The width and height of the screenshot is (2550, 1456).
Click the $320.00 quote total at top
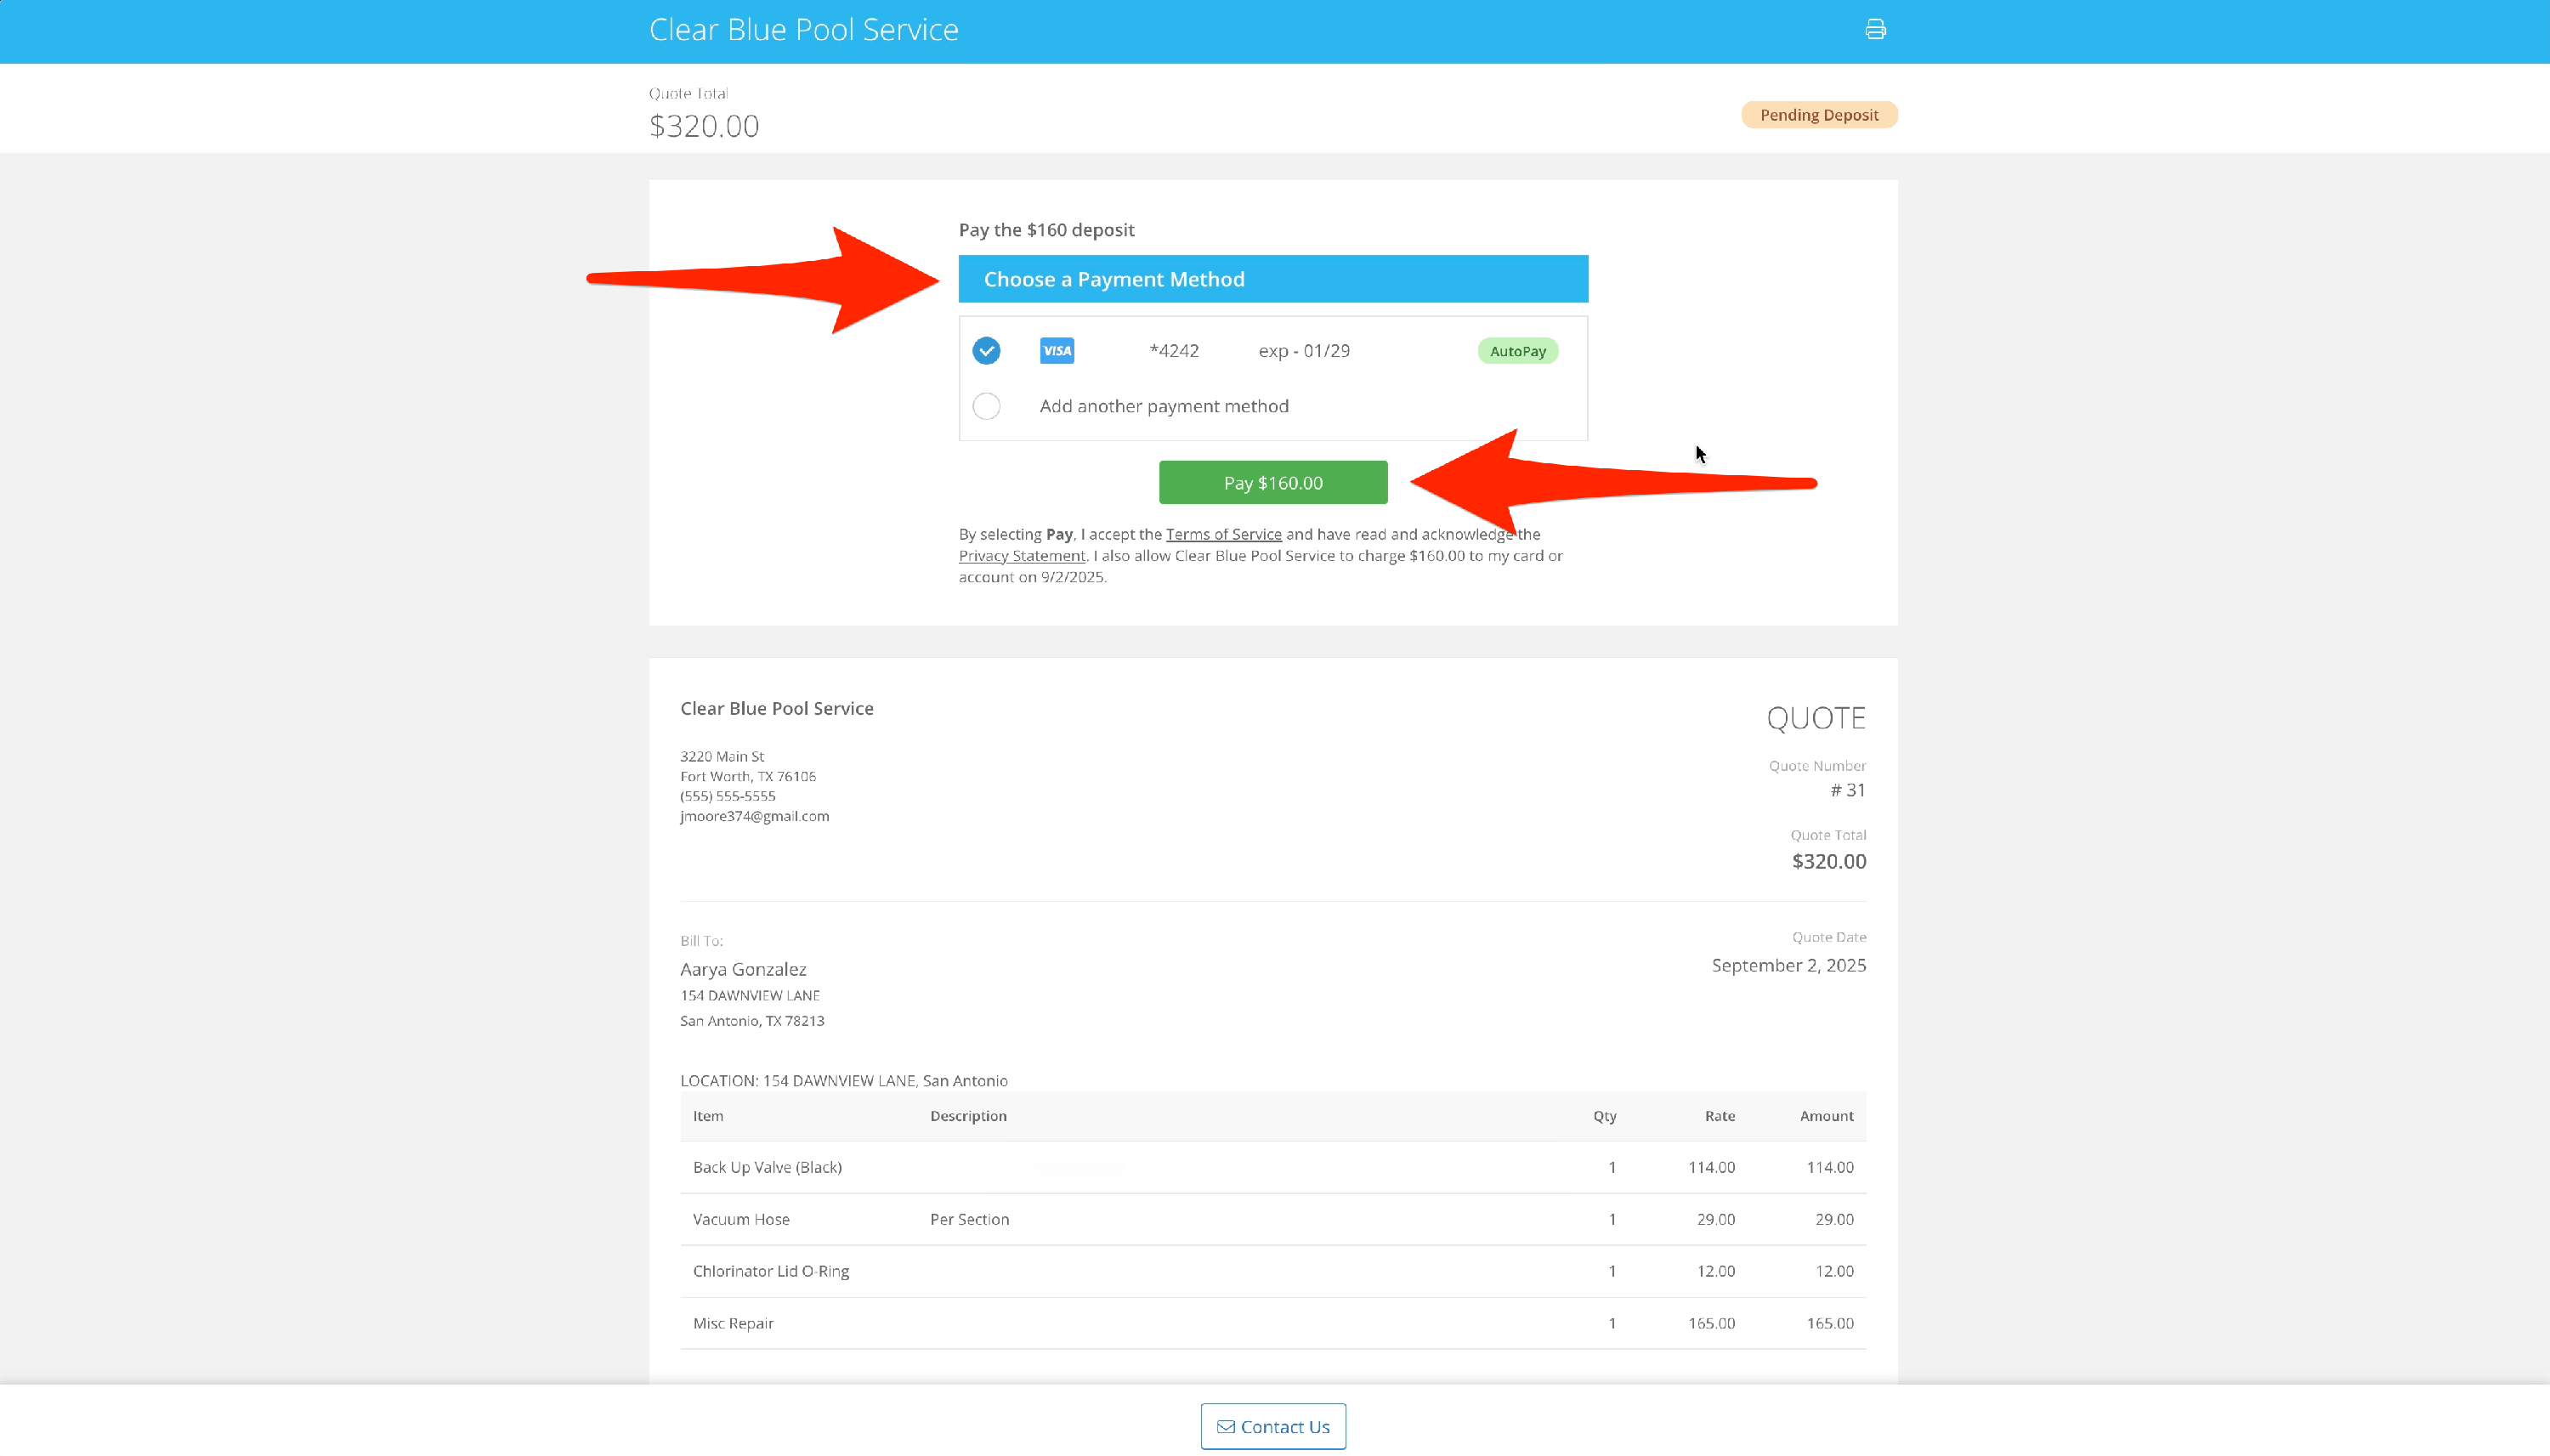(x=704, y=126)
